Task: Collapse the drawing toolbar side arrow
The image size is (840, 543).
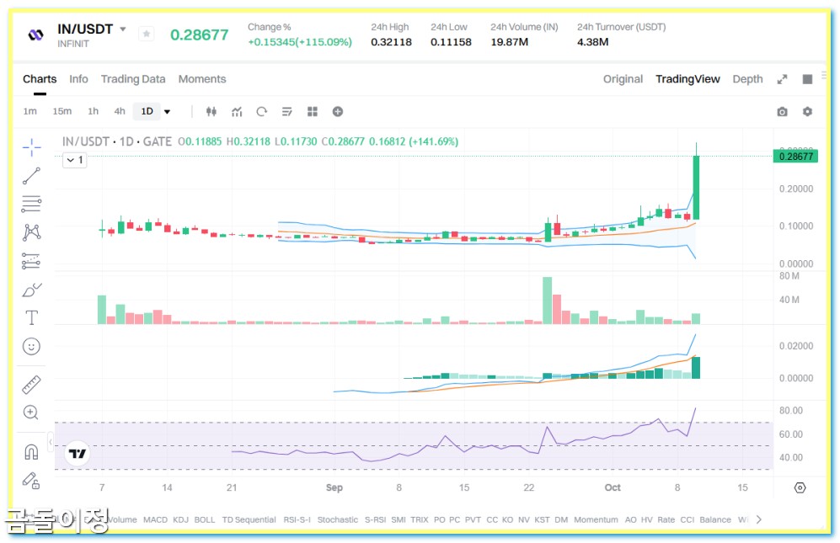Action: point(51,442)
